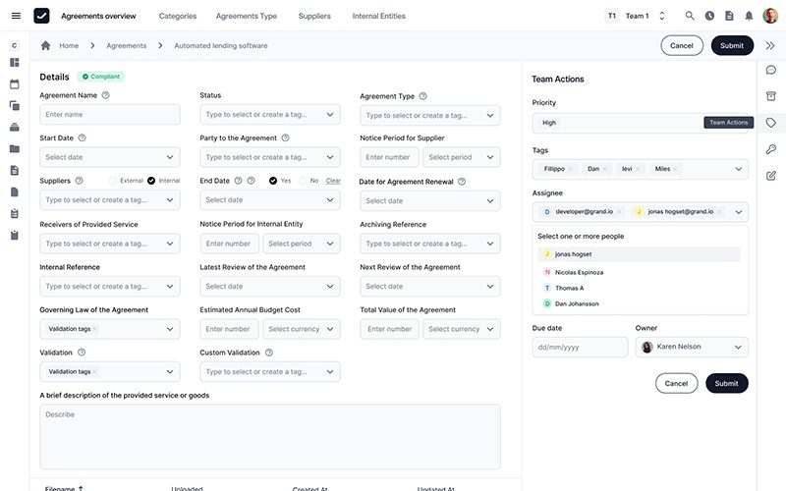
Task: Open the notifications bell
Action: click(x=749, y=16)
